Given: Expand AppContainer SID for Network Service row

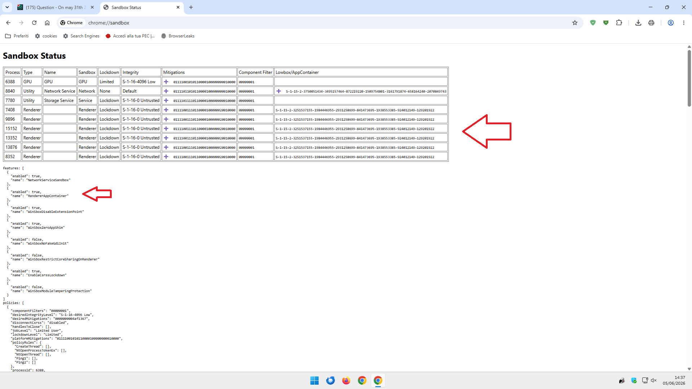Looking at the screenshot, I should tap(279, 91).
